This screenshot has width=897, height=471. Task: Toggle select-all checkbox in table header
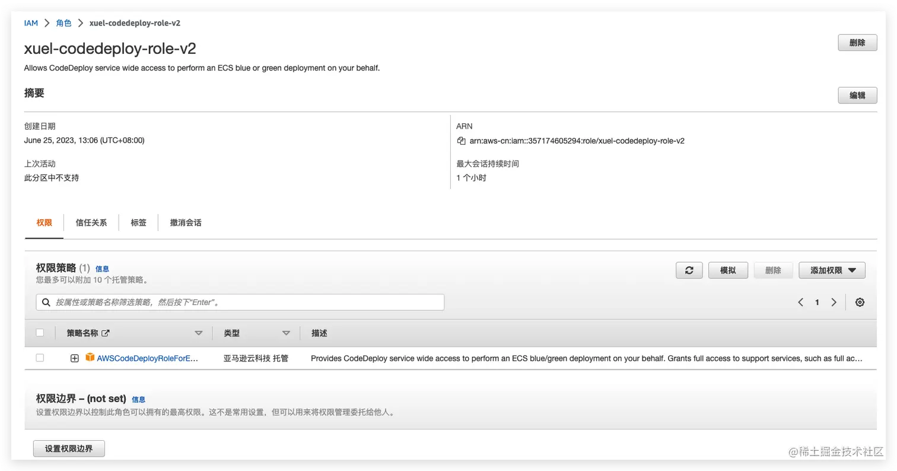[x=40, y=333]
